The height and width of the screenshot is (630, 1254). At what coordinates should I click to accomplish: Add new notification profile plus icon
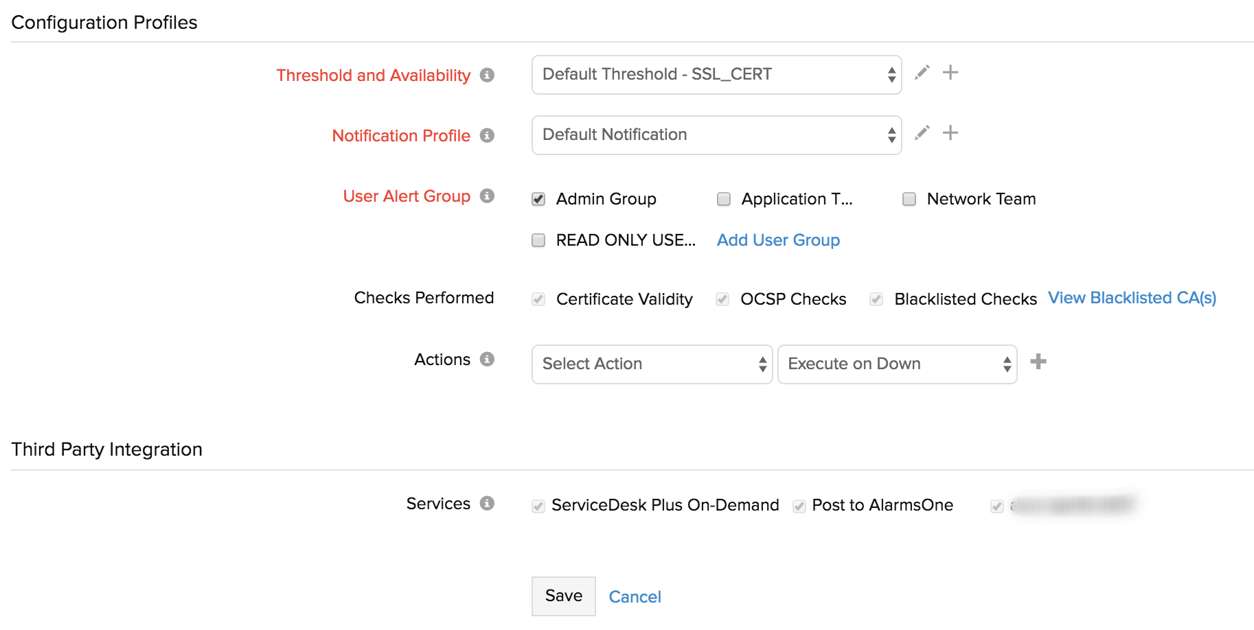(x=950, y=132)
